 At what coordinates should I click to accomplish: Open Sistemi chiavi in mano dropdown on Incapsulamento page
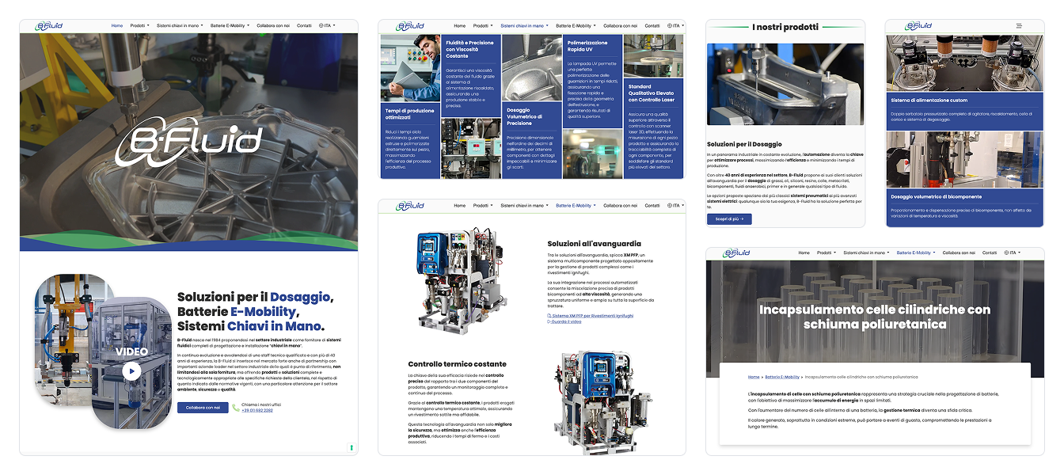[x=866, y=253]
